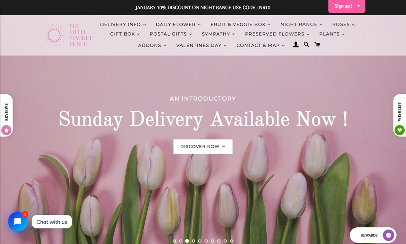Expand the Night Range menu
This screenshot has width=406, height=244.
point(301,24)
